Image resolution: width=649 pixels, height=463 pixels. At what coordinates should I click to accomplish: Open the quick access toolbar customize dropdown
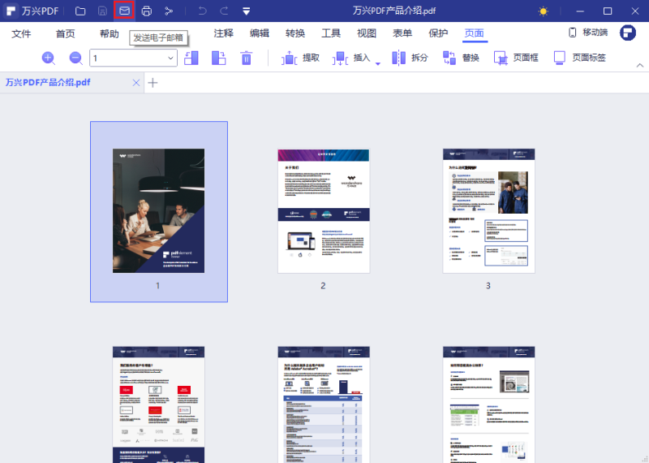(x=246, y=11)
